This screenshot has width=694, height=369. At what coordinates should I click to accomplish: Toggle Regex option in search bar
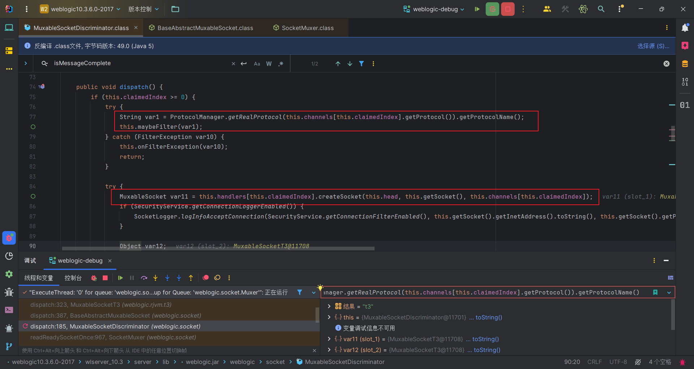tap(281, 64)
